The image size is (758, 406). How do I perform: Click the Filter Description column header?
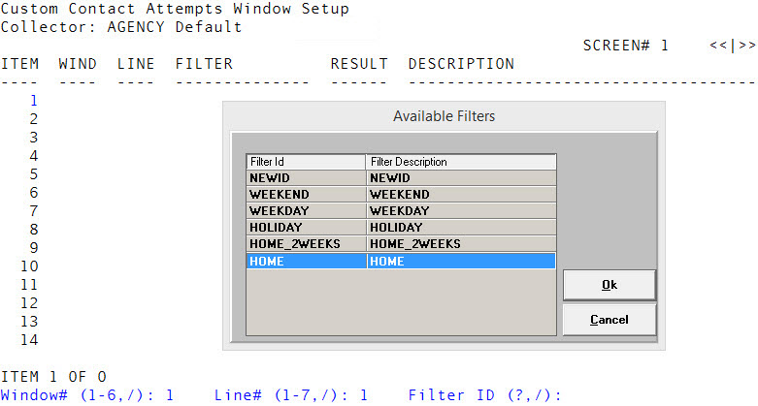pos(460,162)
